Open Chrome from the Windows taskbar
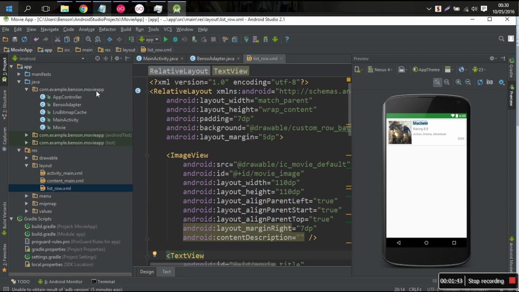This screenshot has width=519, height=292. coord(83,9)
